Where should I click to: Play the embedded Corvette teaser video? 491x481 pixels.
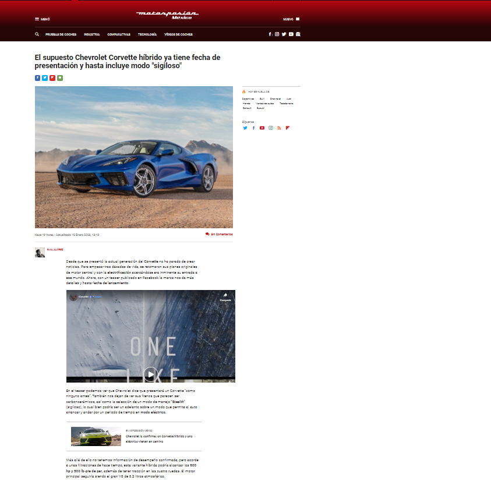151,374
